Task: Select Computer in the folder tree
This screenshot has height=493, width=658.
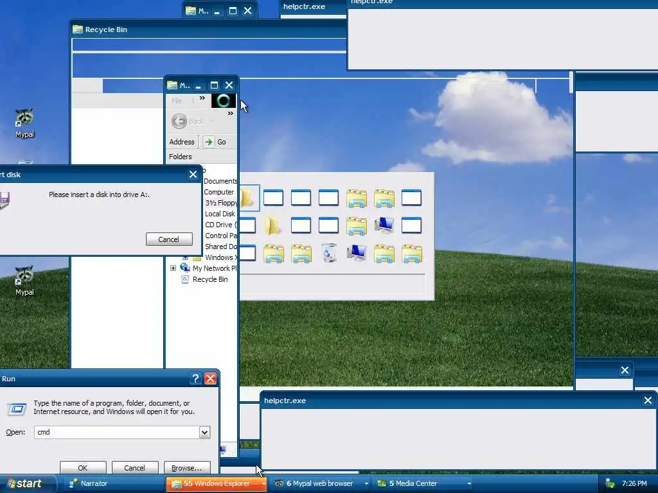Action: (218, 192)
